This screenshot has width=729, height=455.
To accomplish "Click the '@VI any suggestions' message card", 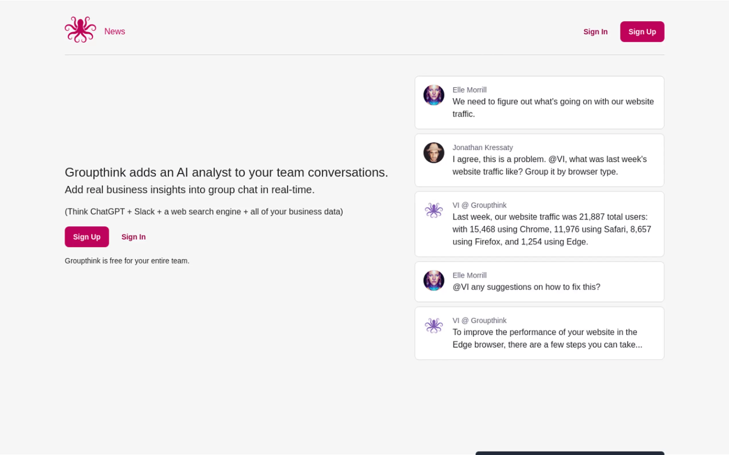I will point(526,287).
